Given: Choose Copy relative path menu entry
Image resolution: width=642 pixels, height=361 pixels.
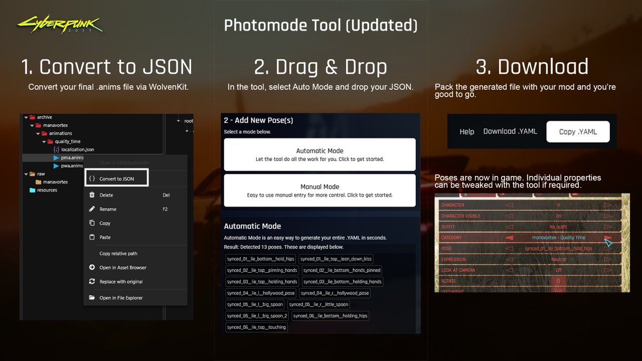Looking at the screenshot, I should (x=118, y=254).
